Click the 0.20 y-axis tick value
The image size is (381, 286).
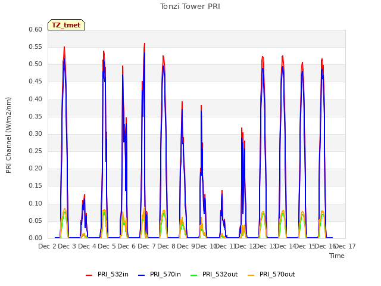pos(36,168)
